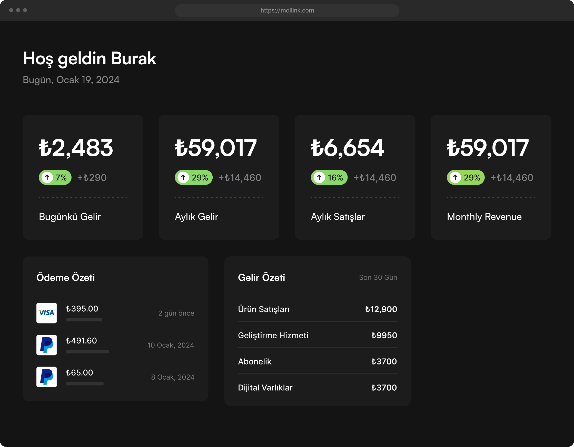
Task: Click the moilink.com address bar
Action: coord(287,11)
